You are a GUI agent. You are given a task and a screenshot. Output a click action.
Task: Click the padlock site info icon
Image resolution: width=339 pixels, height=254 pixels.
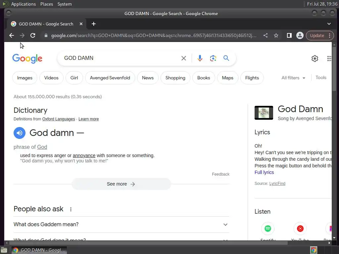click(x=46, y=35)
